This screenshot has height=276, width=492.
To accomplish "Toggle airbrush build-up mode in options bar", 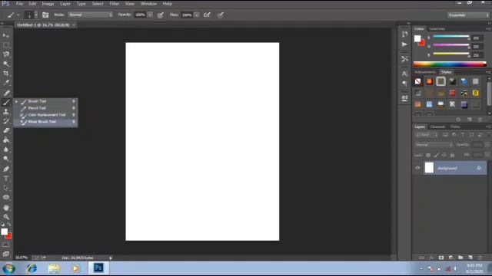I will (x=207, y=15).
